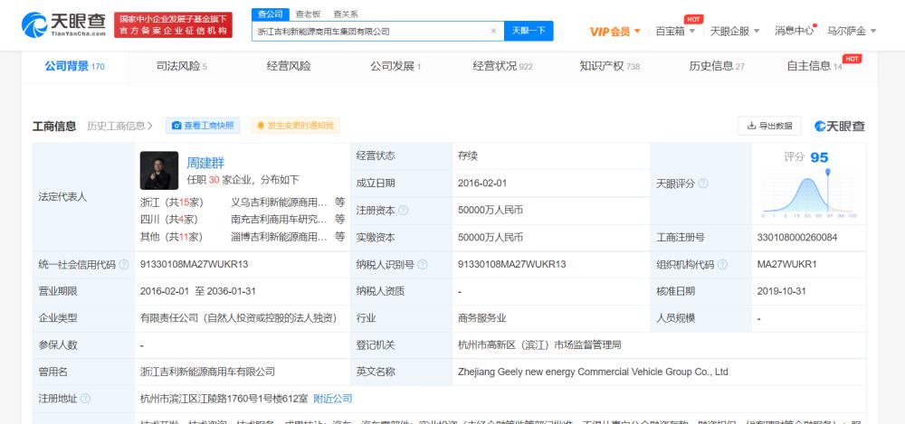This screenshot has width=905, height=424.
Task: Switch to 公司背景 tab
Action: [74, 66]
